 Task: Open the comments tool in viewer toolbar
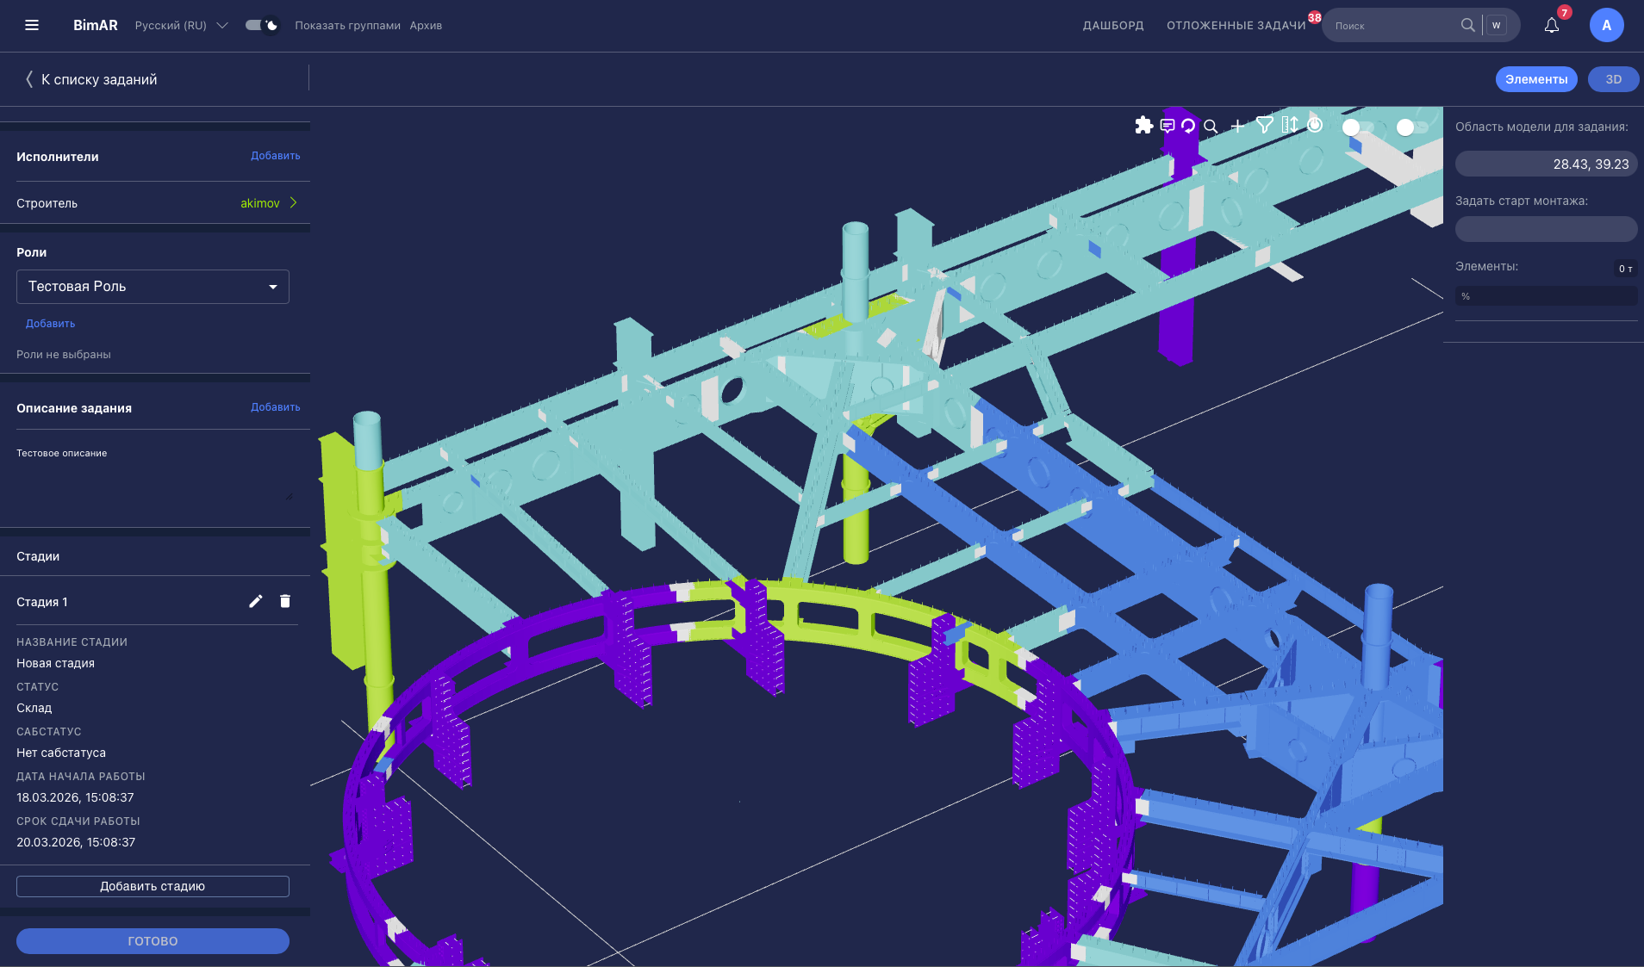click(x=1168, y=126)
